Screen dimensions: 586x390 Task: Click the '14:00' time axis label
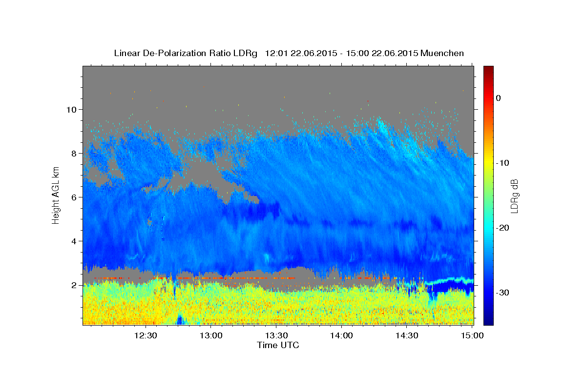(341, 335)
